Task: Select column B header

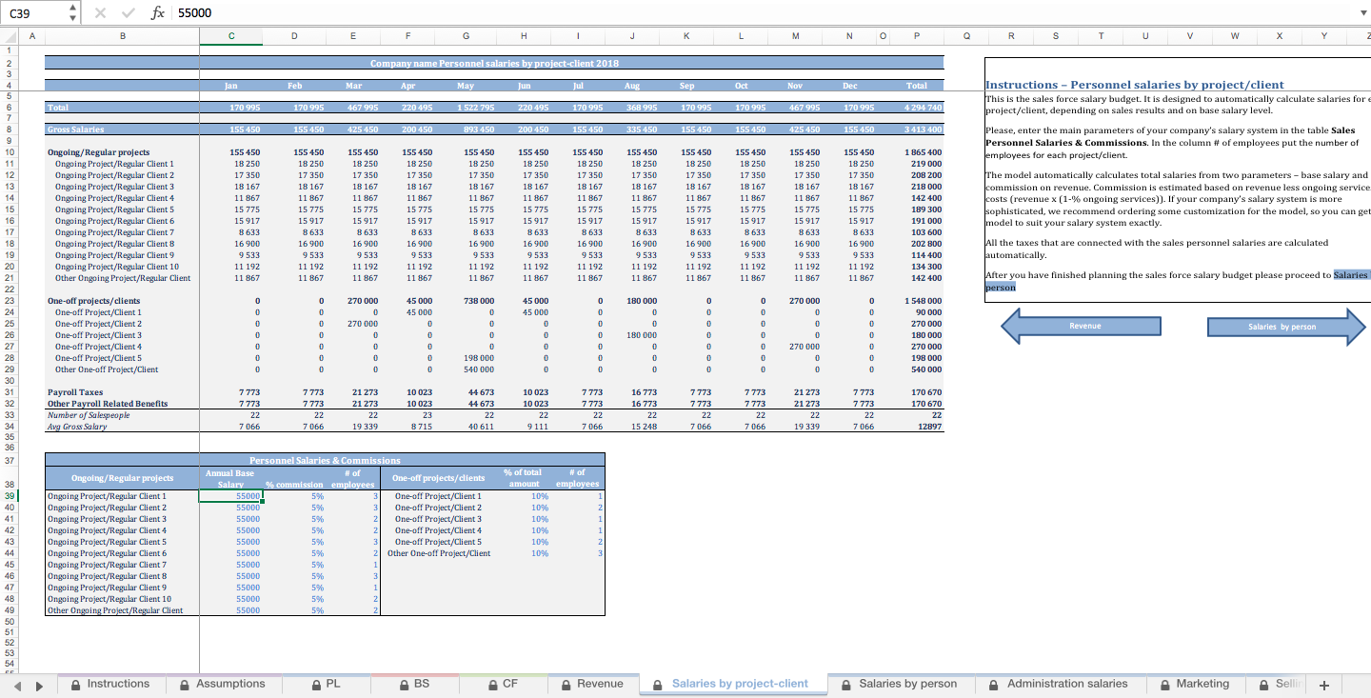Action: pos(123,36)
